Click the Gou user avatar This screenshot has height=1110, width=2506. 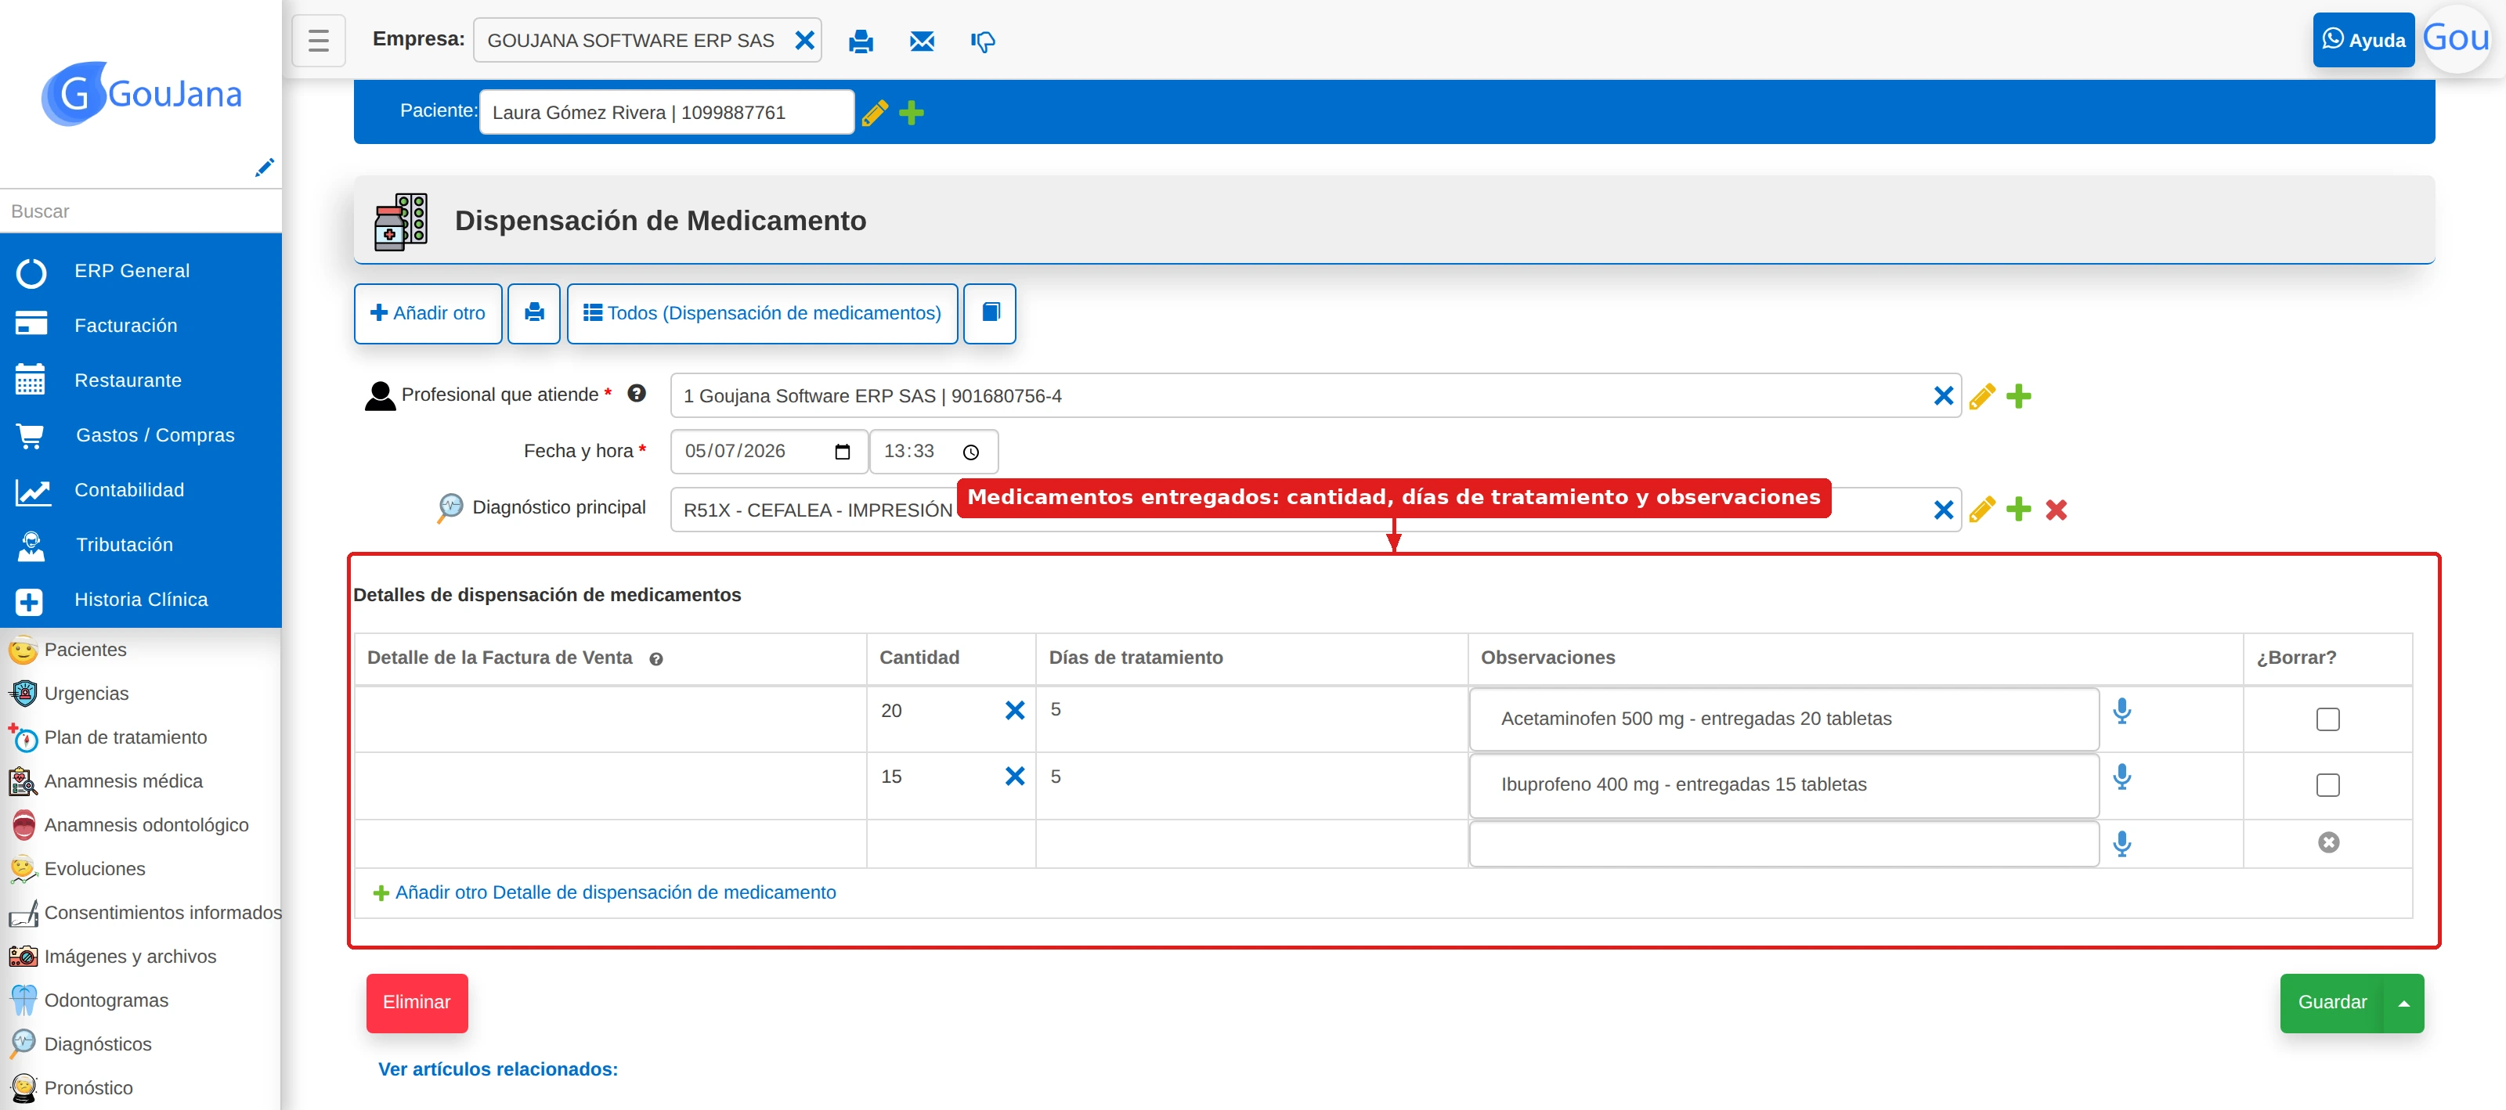(x=2457, y=39)
